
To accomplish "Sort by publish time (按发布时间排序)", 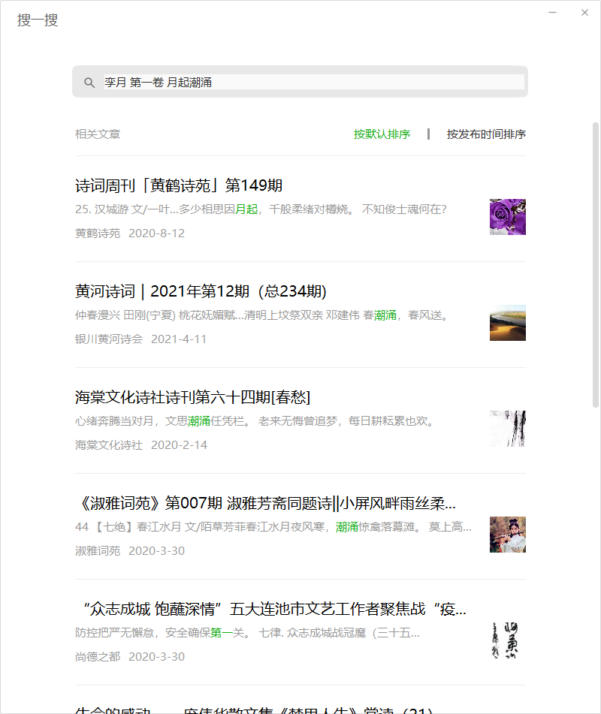I will click(486, 134).
